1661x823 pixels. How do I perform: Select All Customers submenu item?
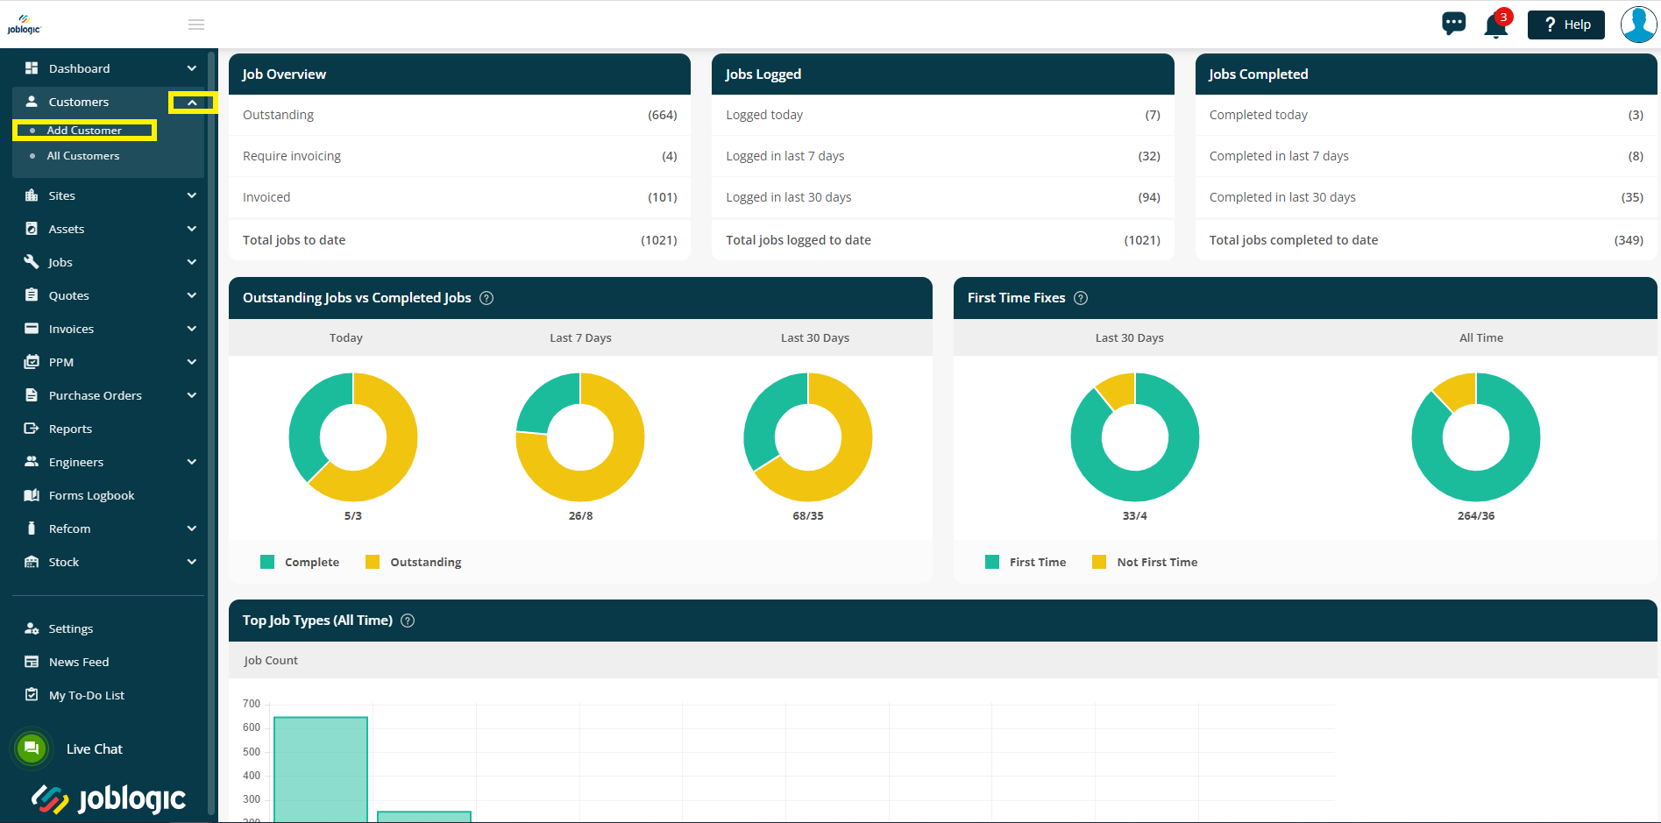(83, 156)
